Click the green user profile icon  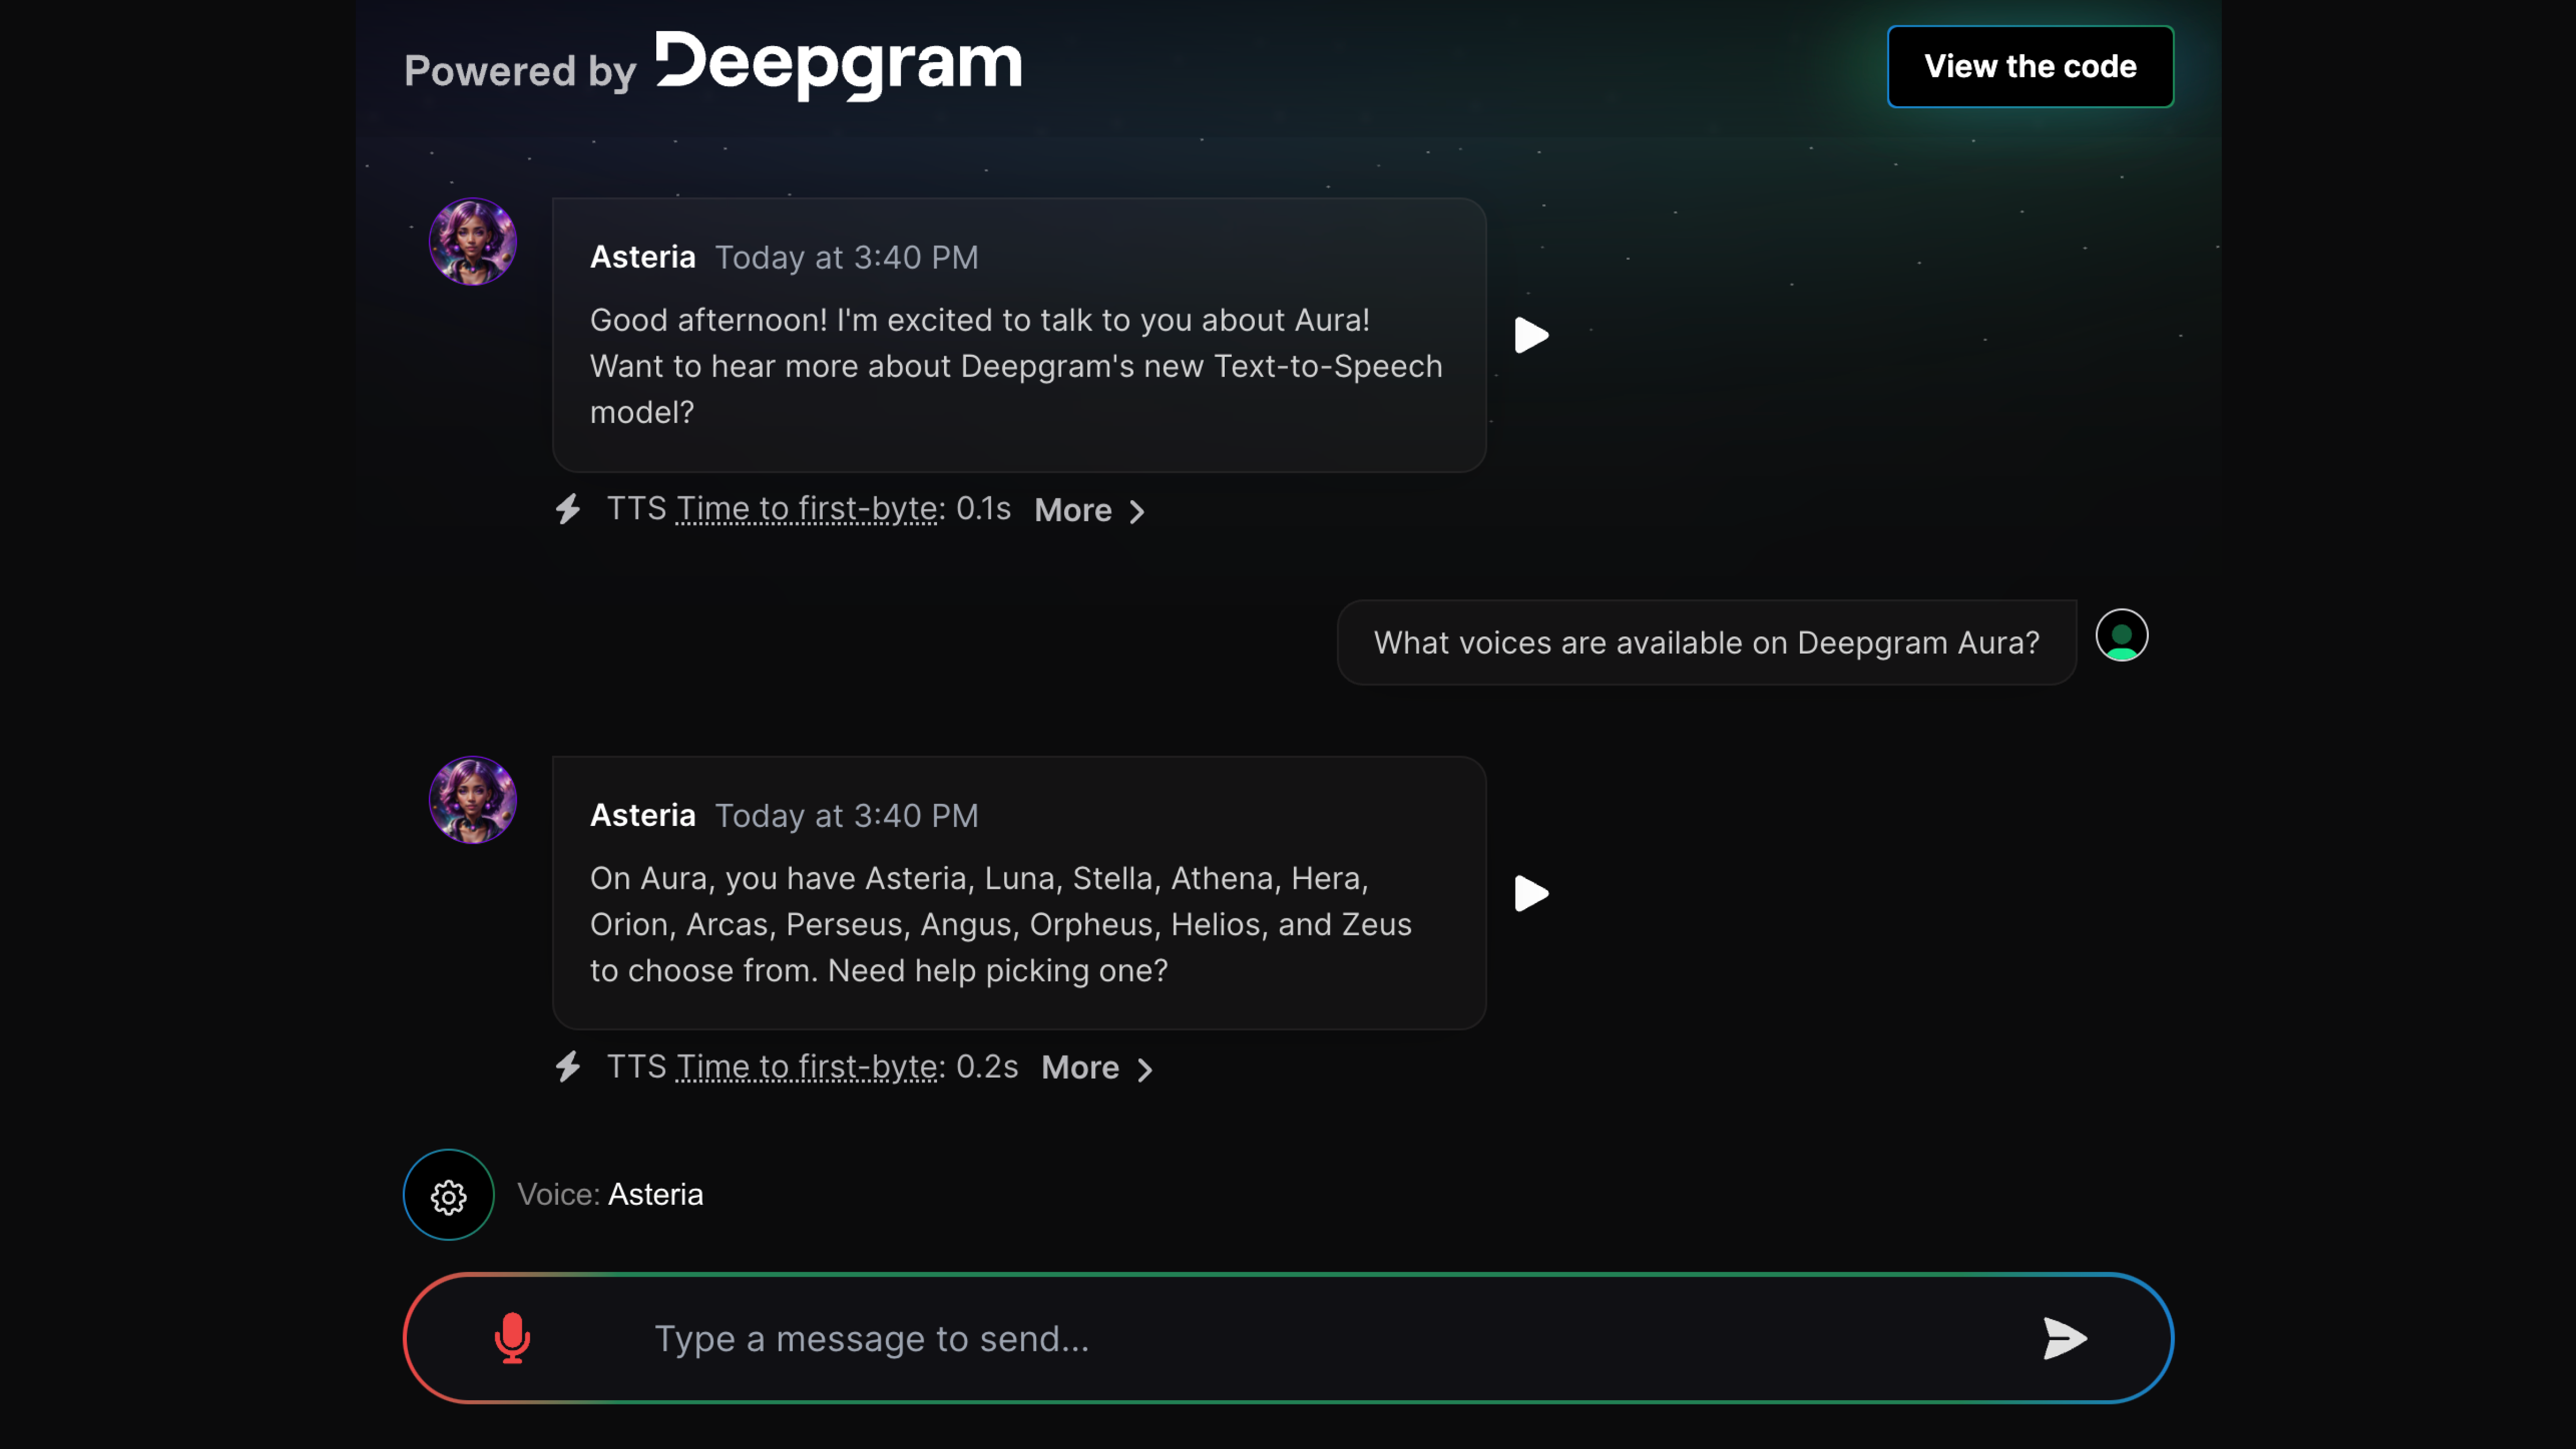point(2121,636)
